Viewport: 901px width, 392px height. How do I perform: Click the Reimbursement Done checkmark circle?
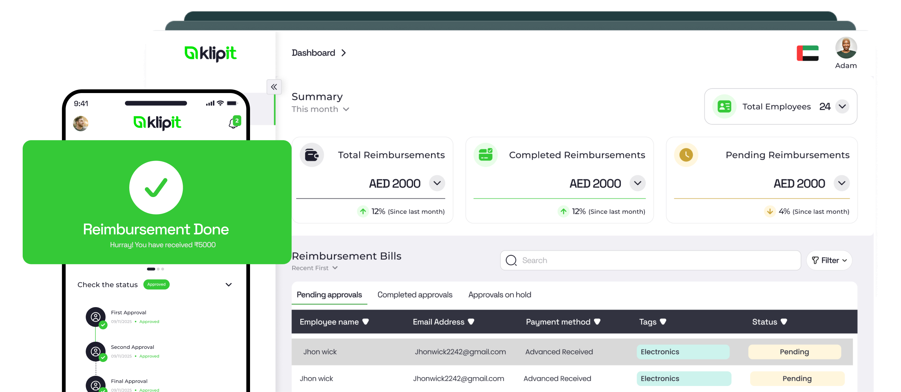[156, 188]
